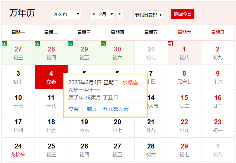The image size is (236, 163).
Task: Click the 星期四 column header
Action: pyautogui.click(x=117, y=32)
